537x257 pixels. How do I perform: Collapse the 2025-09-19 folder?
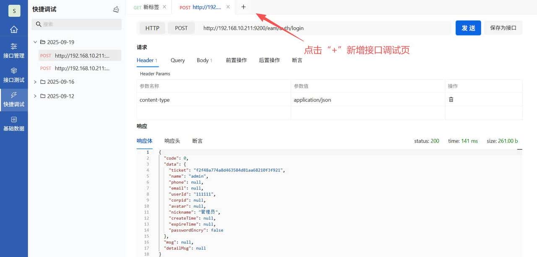click(x=35, y=42)
